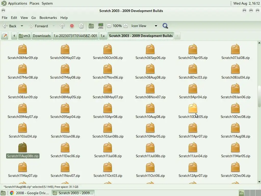This screenshot has width=261, height=196.
Task: Click the Scratch 2003 taskbar window button
Action: (x=73, y=193)
